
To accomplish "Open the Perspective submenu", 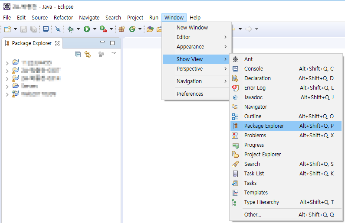I will coord(196,69).
